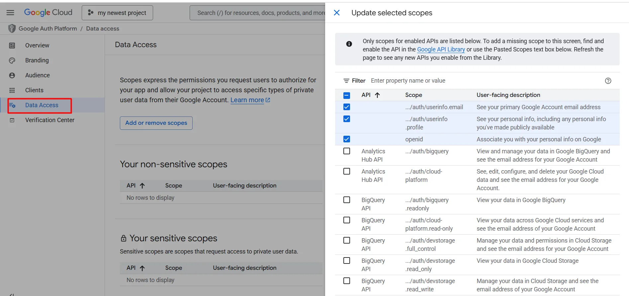Check the devstorage.read_write scope checkbox
This screenshot has width=629, height=296.
pos(347,281)
